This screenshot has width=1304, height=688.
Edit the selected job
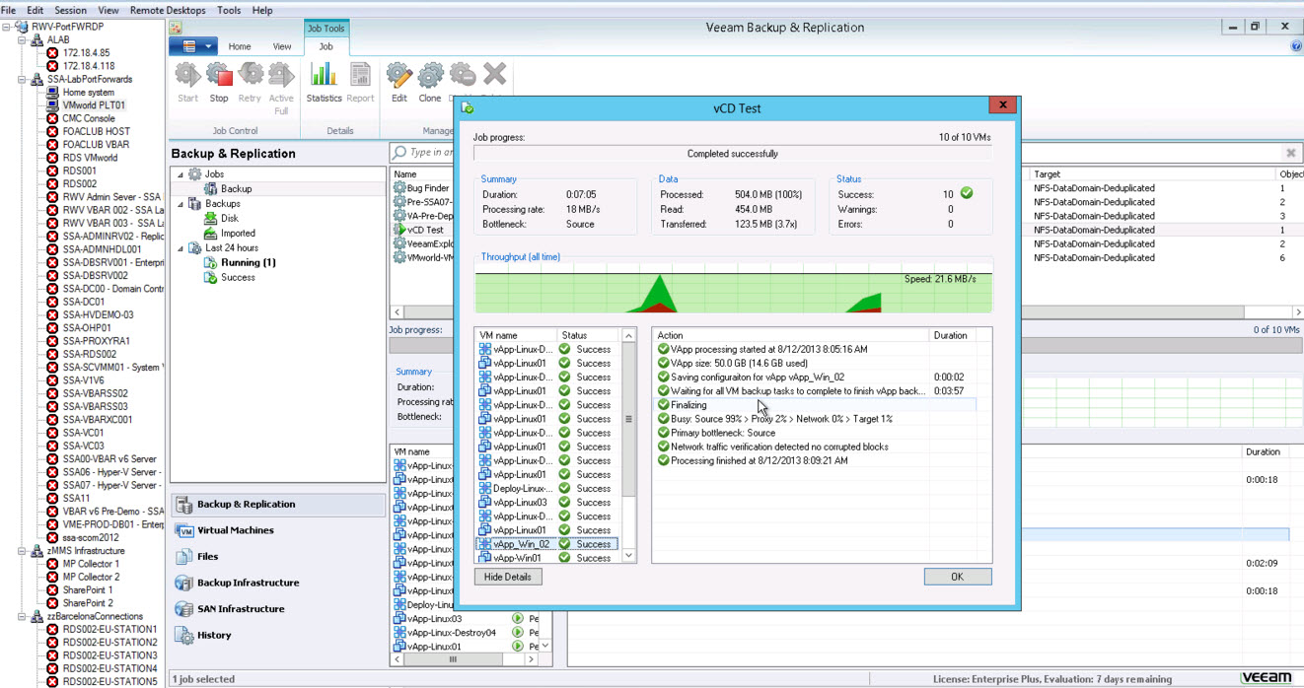click(x=398, y=83)
